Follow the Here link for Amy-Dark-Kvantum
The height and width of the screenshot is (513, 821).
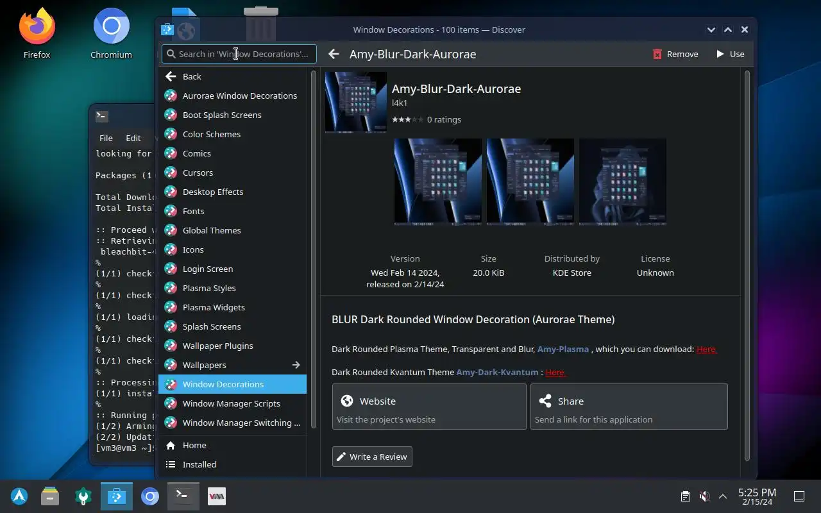tap(555, 372)
